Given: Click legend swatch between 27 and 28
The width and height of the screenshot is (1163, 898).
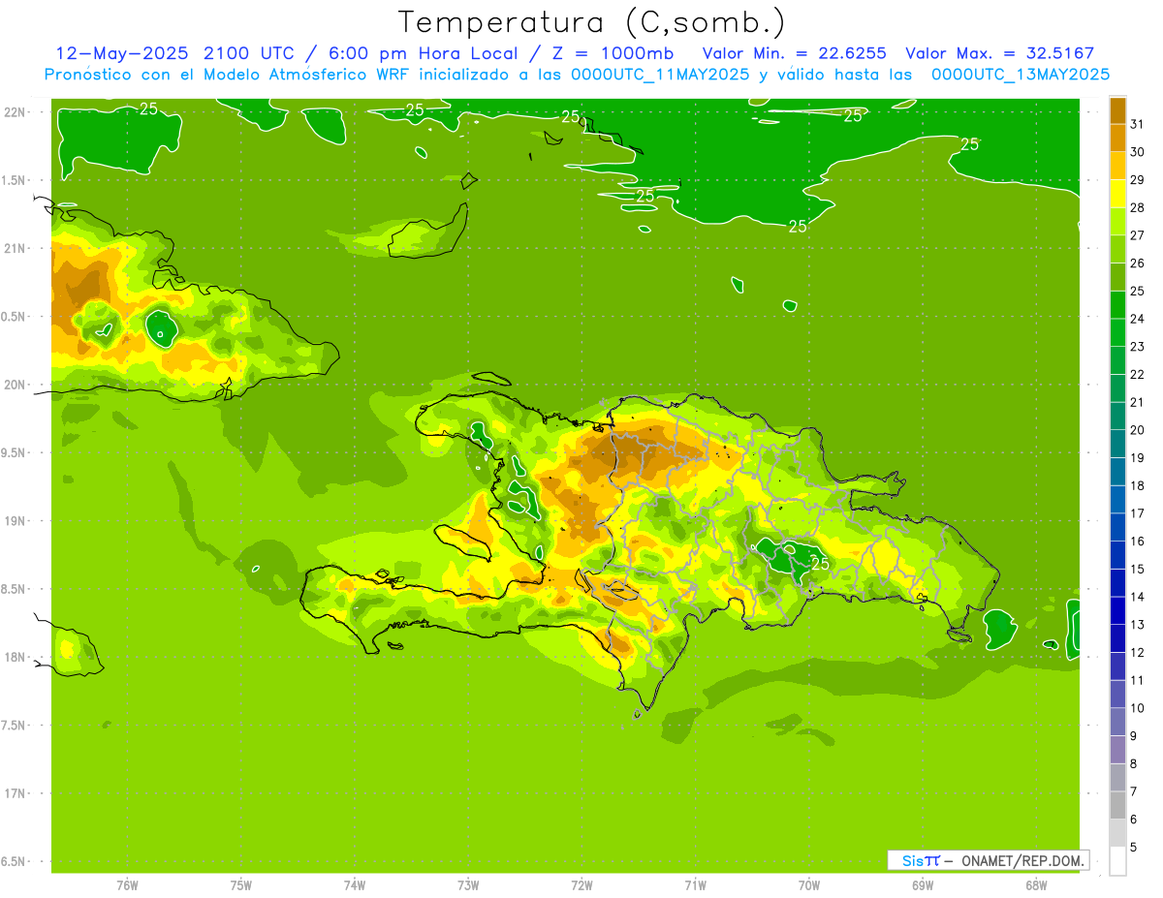Looking at the screenshot, I should (1117, 222).
